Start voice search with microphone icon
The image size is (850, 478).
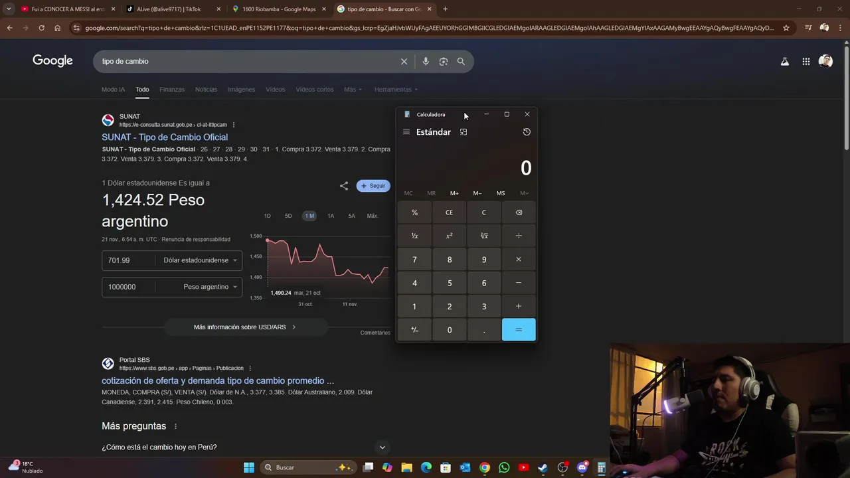(x=426, y=61)
